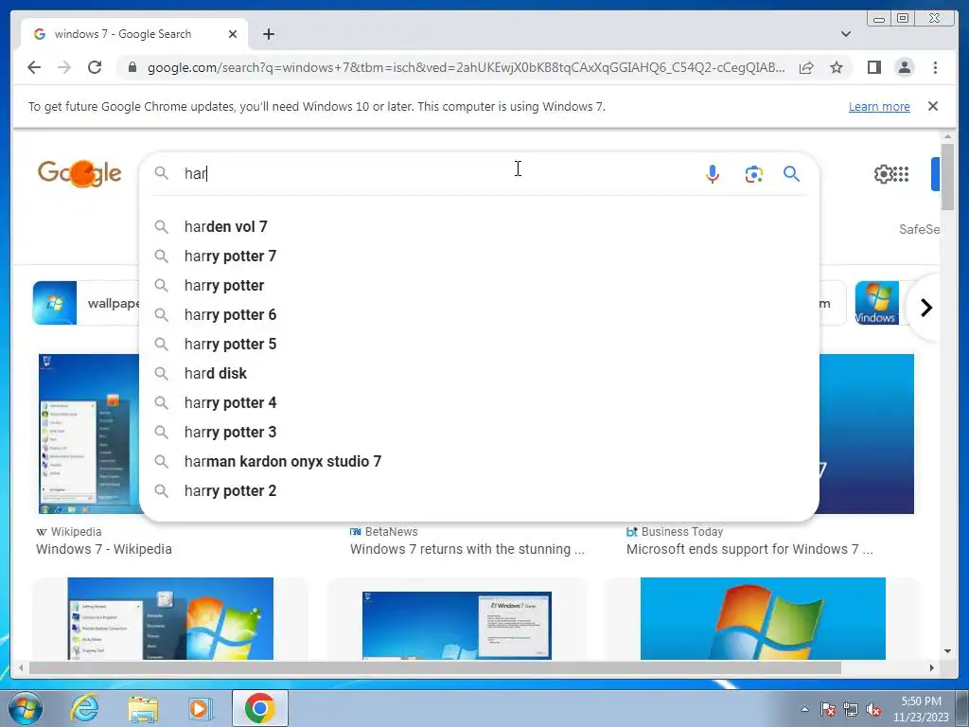Open the Google apps grid
This screenshot has height=727, width=969.
(901, 174)
